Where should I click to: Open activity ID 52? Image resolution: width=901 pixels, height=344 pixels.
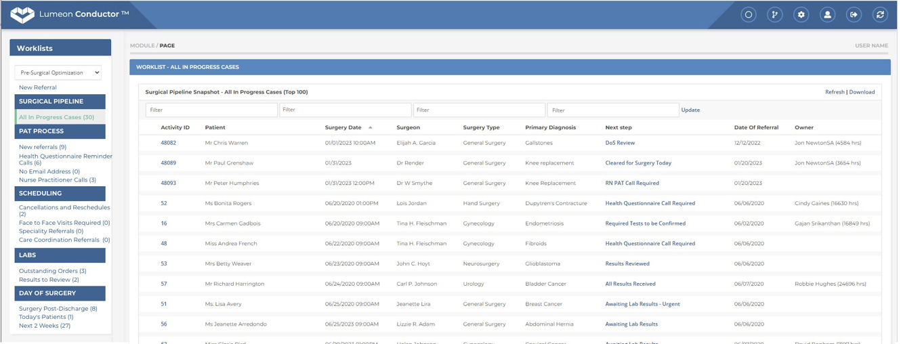(x=165, y=204)
